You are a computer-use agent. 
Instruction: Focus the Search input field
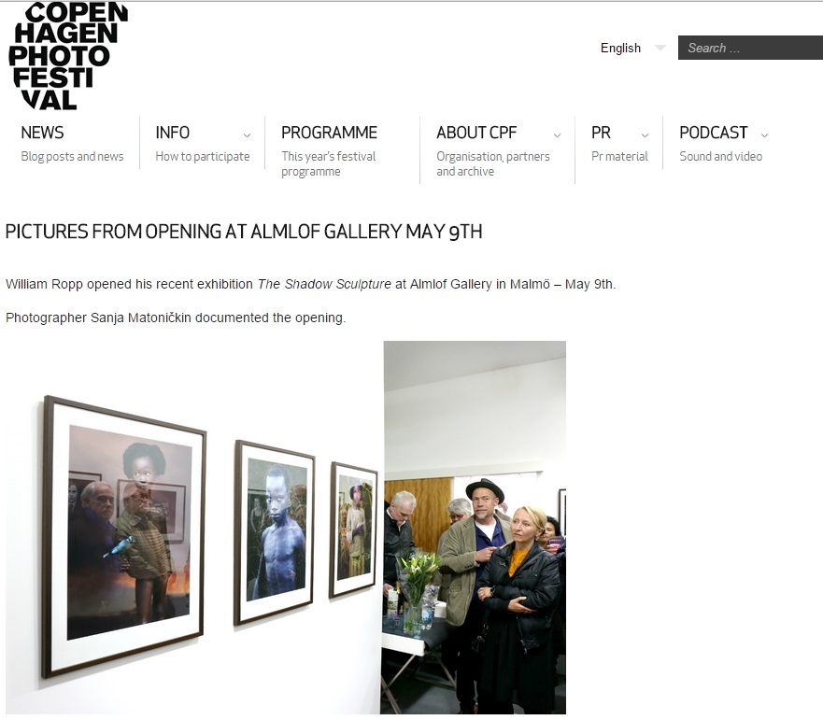[x=750, y=48]
